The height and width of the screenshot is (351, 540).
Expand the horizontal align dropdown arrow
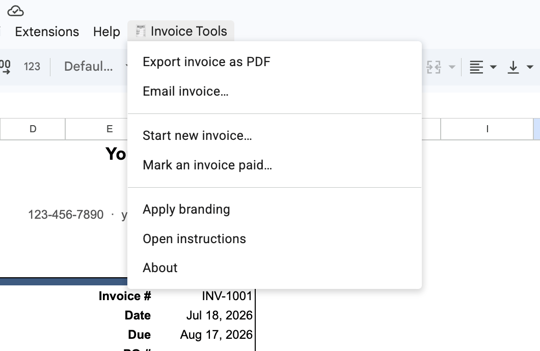(x=493, y=67)
